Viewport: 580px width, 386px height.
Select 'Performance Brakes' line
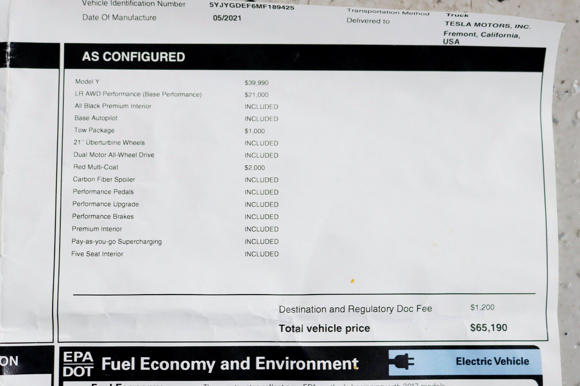tap(103, 217)
